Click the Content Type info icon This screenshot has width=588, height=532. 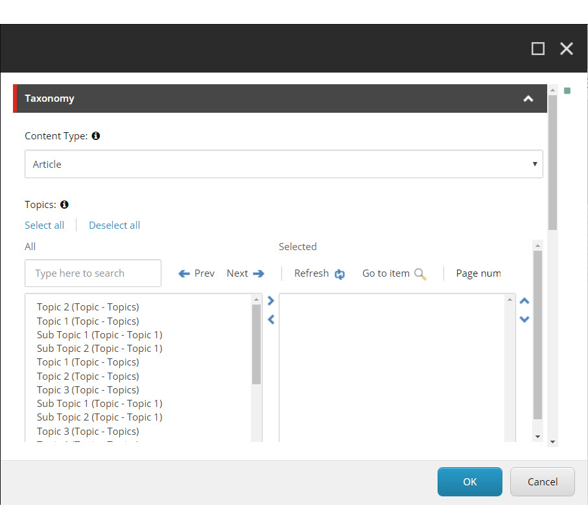tap(96, 136)
